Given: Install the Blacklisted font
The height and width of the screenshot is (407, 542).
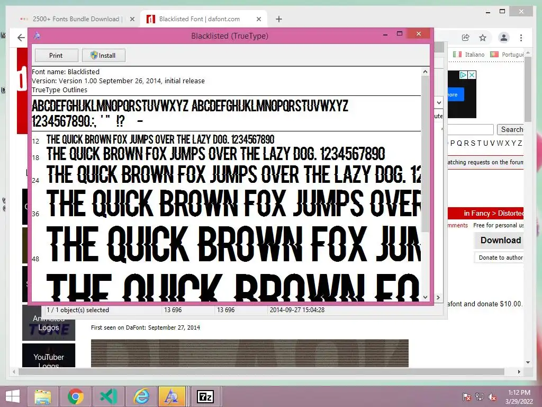Looking at the screenshot, I should [x=103, y=55].
